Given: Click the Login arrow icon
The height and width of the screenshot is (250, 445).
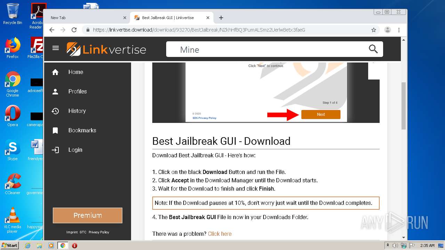Looking at the screenshot, I should (55, 150).
